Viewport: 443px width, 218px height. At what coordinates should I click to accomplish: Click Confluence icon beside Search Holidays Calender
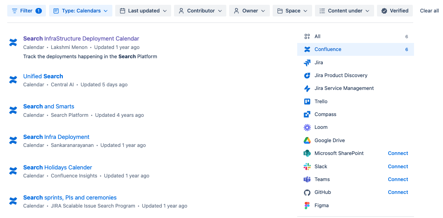click(x=13, y=171)
